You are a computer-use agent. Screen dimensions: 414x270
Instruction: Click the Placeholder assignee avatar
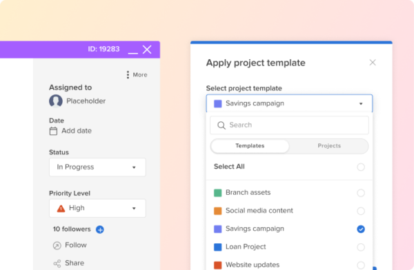[x=56, y=101]
